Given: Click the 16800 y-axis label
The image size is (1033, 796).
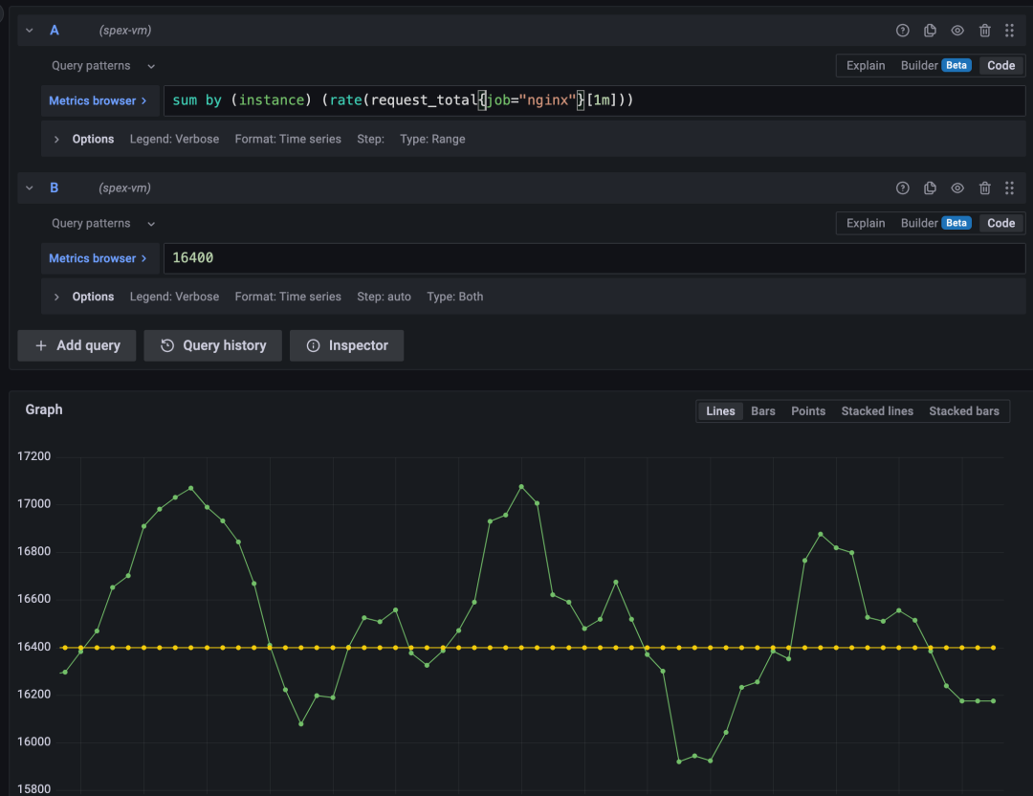Looking at the screenshot, I should 33,551.
